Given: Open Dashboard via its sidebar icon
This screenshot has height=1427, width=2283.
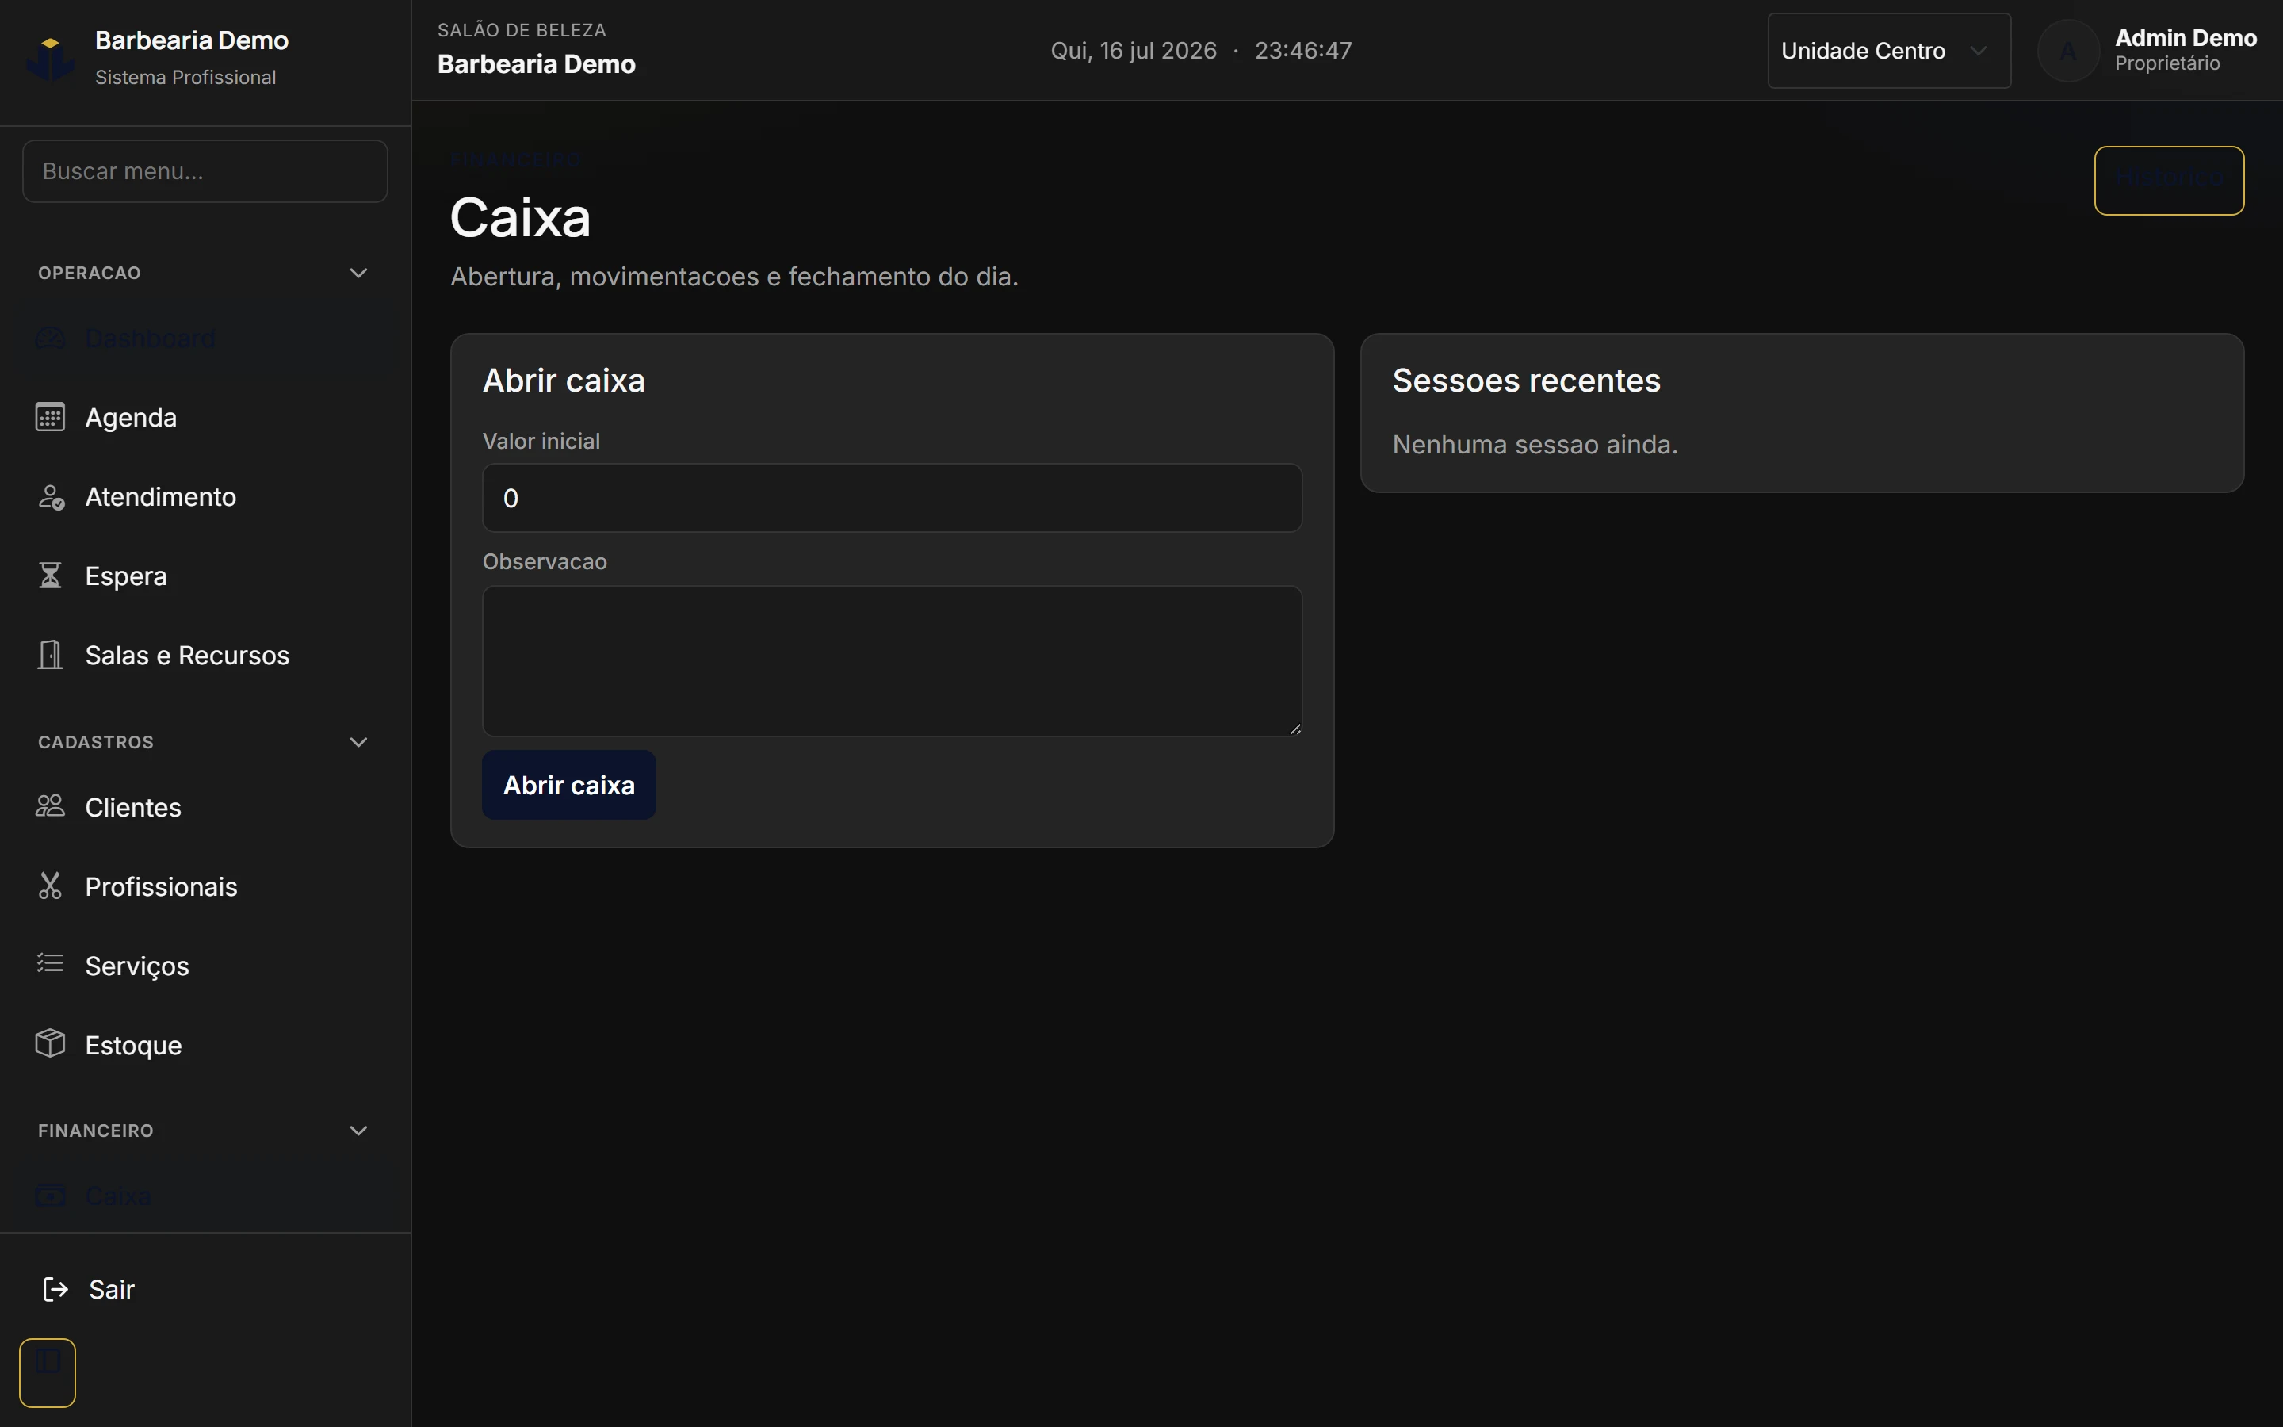Looking at the screenshot, I should 50,338.
